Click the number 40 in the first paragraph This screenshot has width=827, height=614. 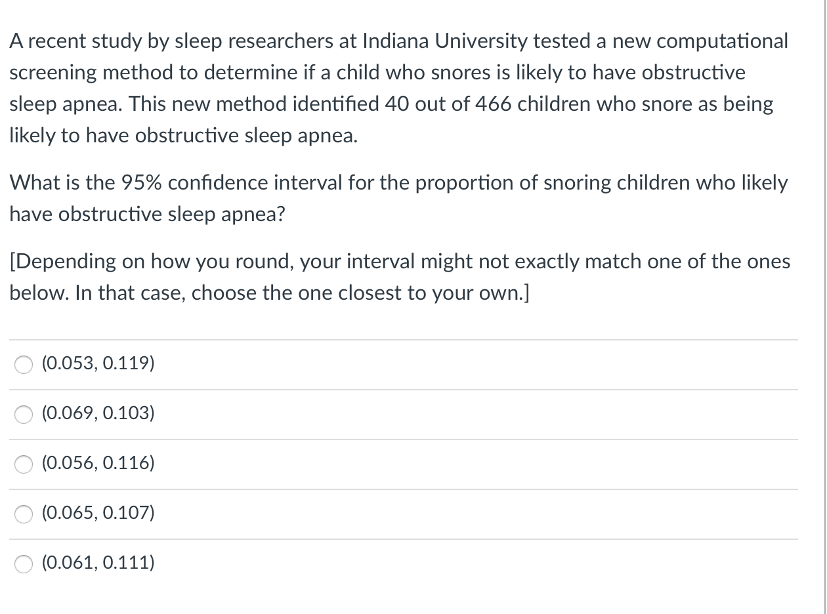tap(398, 104)
